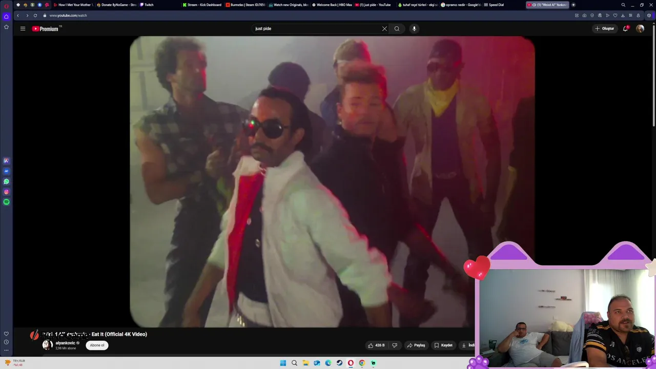Open Instagram in sidebar
This screenshot has height=369, width=656.
tap(6, 192)
